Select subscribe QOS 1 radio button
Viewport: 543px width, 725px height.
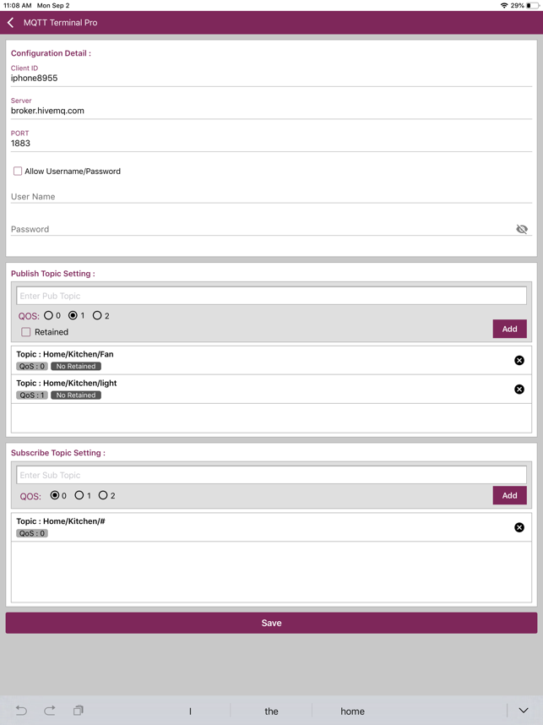[x=79, y=495]
